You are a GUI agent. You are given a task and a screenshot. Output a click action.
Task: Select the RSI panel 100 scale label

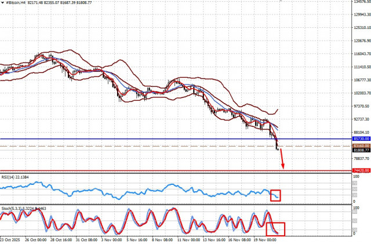[x=356, y=177]
